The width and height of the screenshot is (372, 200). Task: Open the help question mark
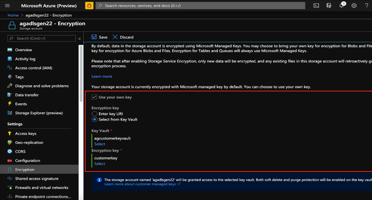pyautogui.click(x=367, y=5)
